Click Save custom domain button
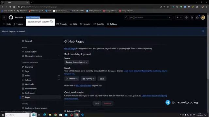 [97, 103]
